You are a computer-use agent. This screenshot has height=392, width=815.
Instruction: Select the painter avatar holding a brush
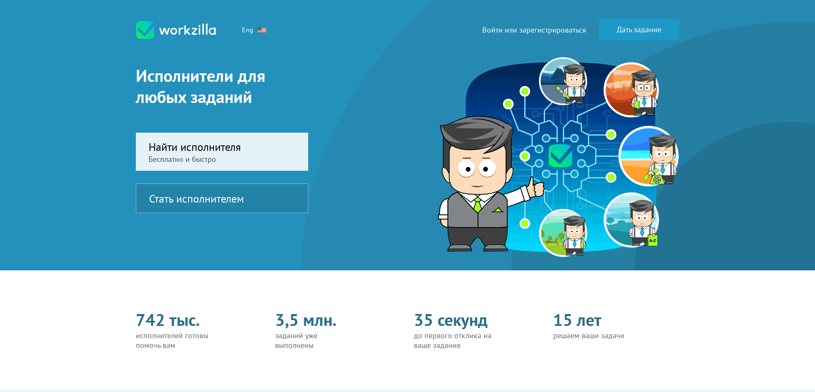tap(563, 81)
